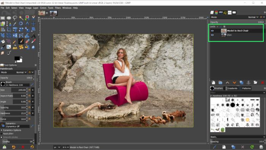Select the Heal tool
This screenshot has height=150, width=266.
point(21,47)
